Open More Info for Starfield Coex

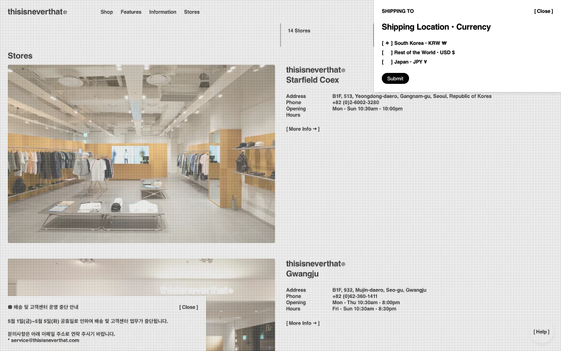(303, 129)
